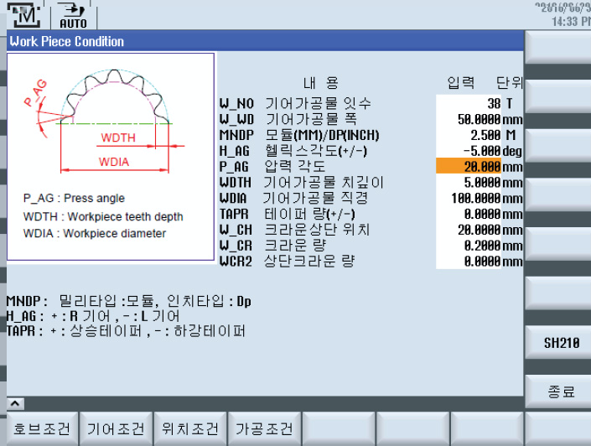Select the W_CR crown amount field
The width and height of the screenshot is (591, 446).
point(469,245)
